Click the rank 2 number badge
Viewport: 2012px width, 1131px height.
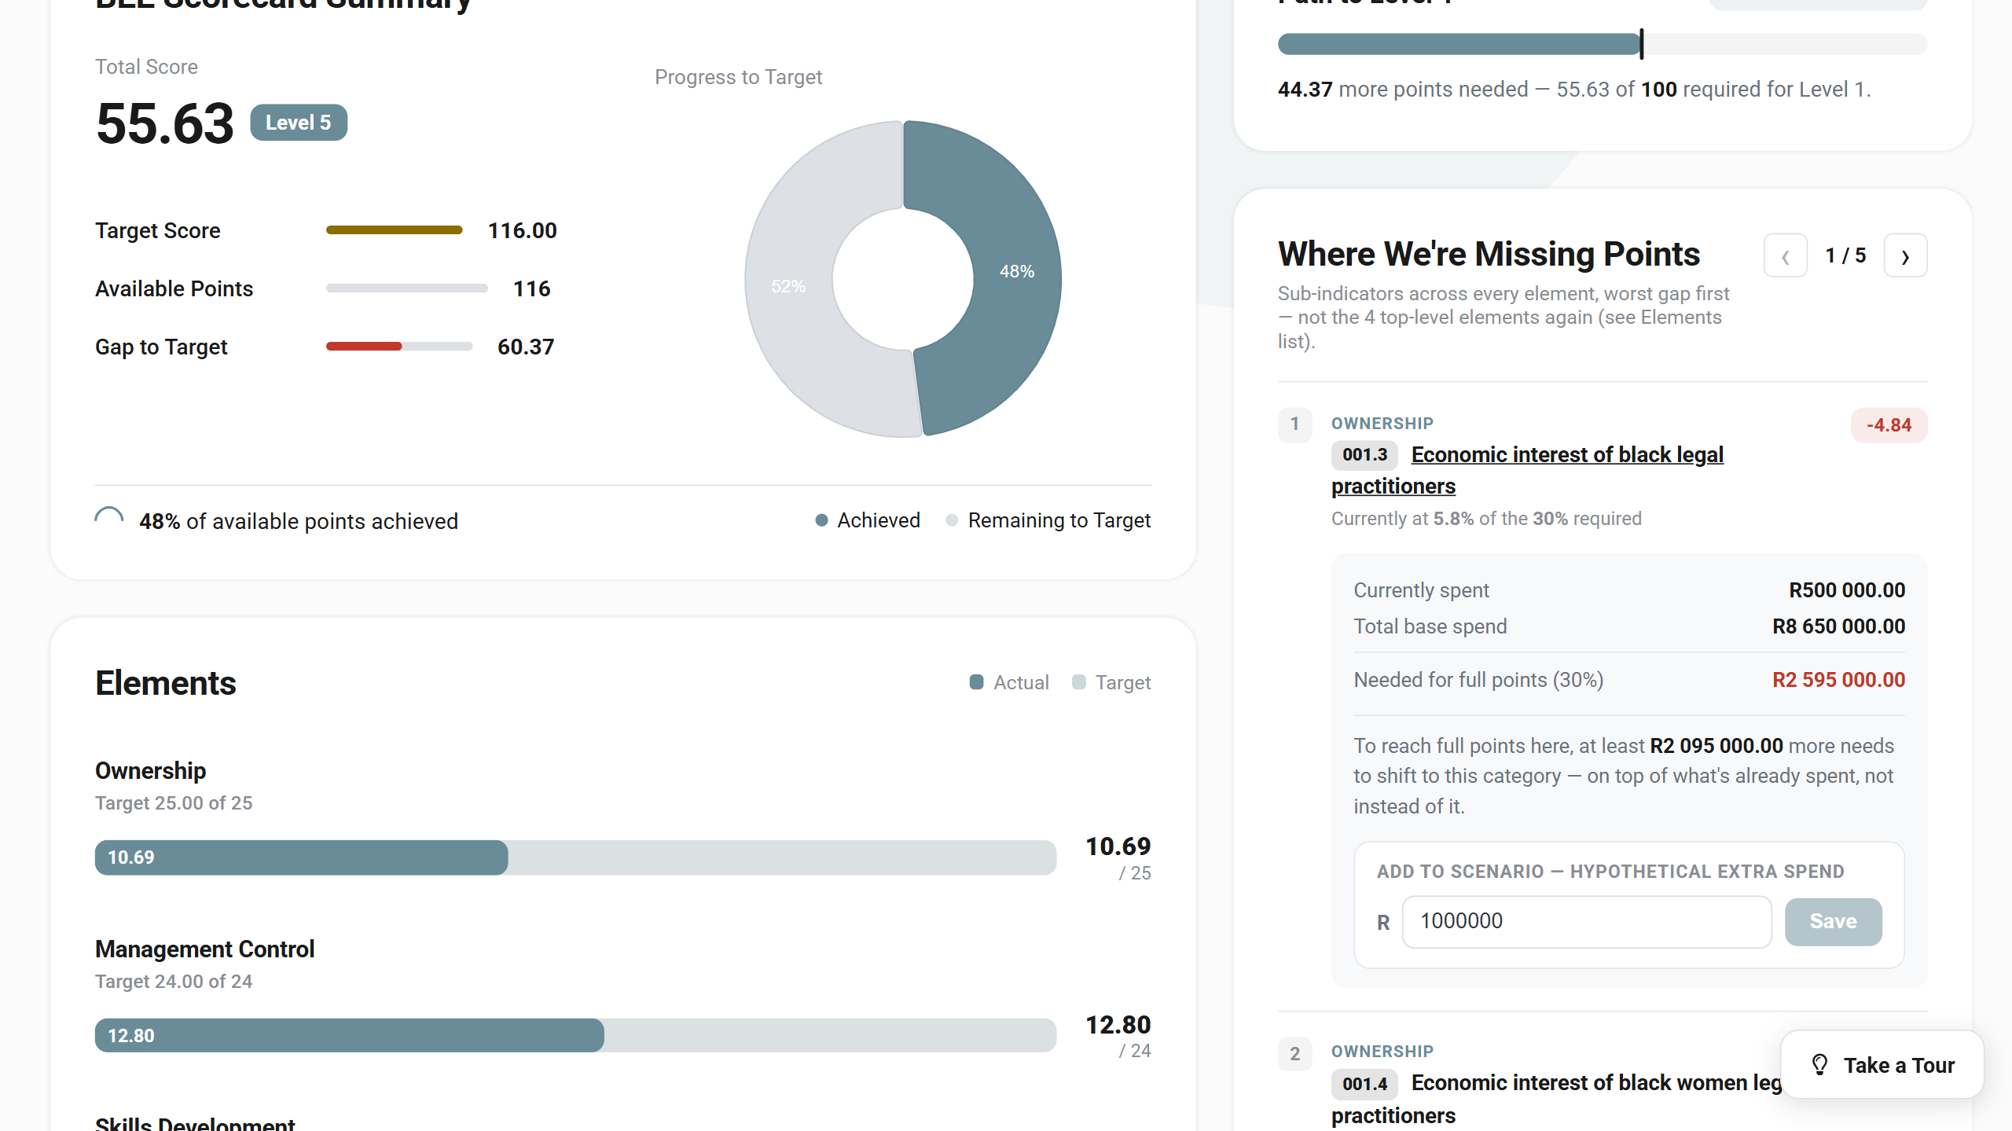[x=1294, y=1054]
